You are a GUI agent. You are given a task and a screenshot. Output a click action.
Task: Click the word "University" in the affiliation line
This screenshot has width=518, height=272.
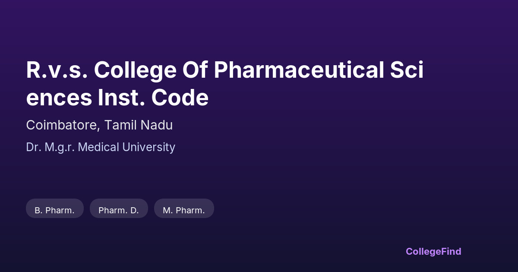(x=149, y=147)
